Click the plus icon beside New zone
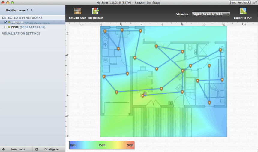 click(3, 149)
